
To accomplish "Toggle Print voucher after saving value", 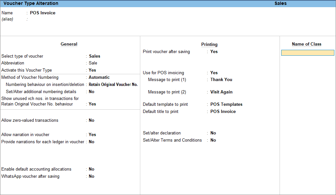I will click(214, 51).
